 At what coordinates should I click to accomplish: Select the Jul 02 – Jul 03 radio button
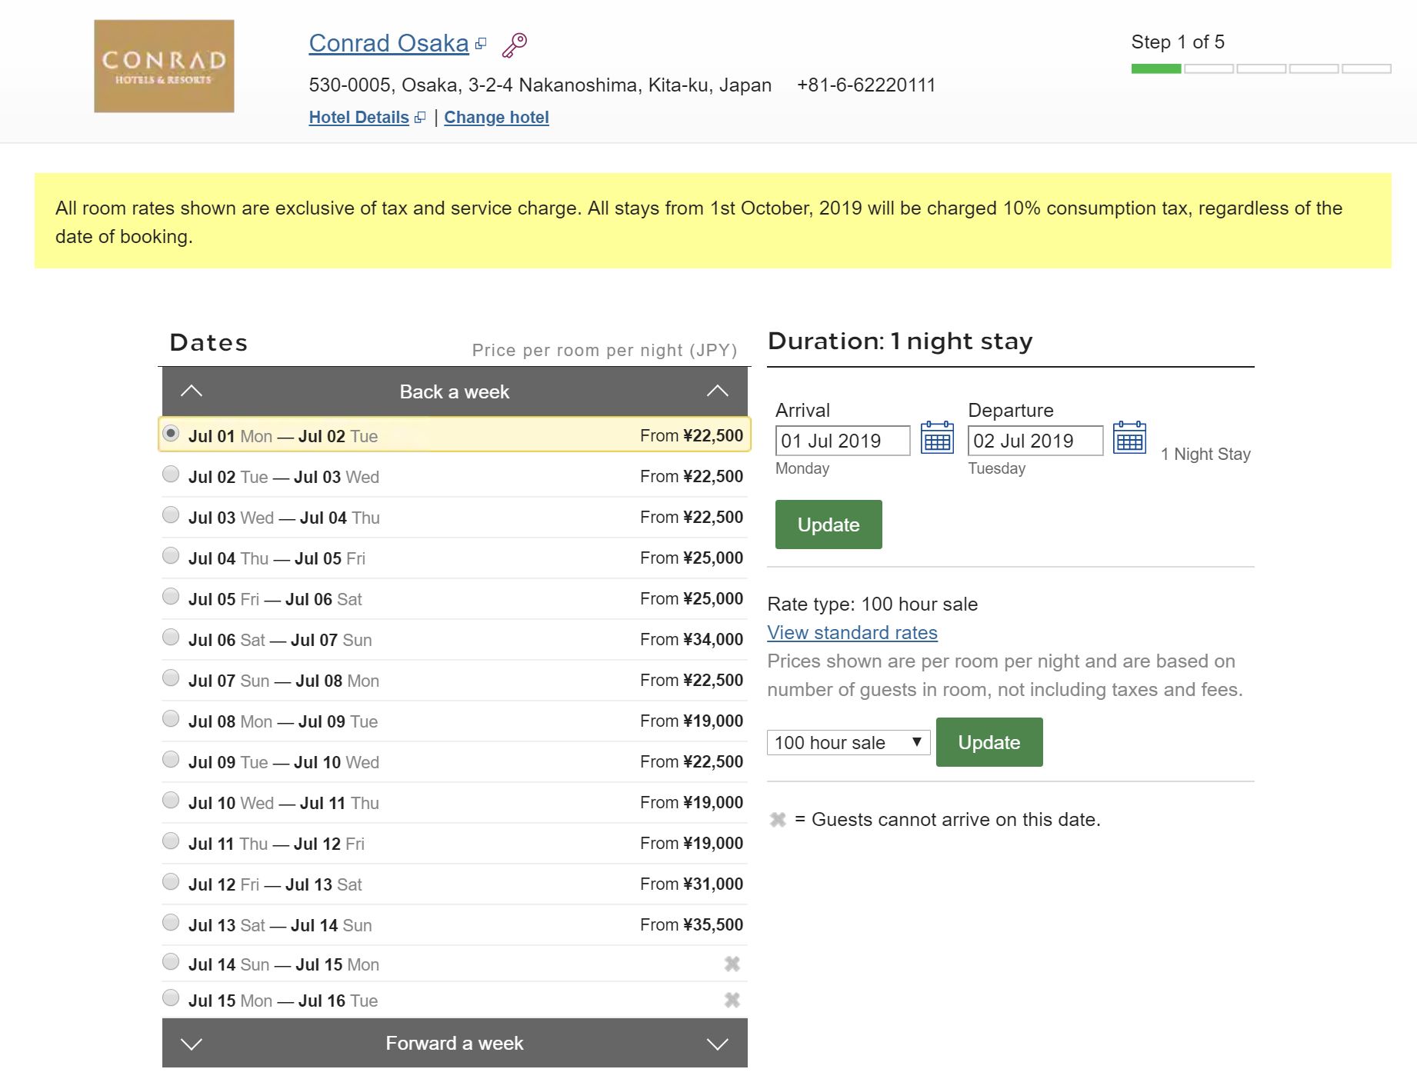click(171, 474)
